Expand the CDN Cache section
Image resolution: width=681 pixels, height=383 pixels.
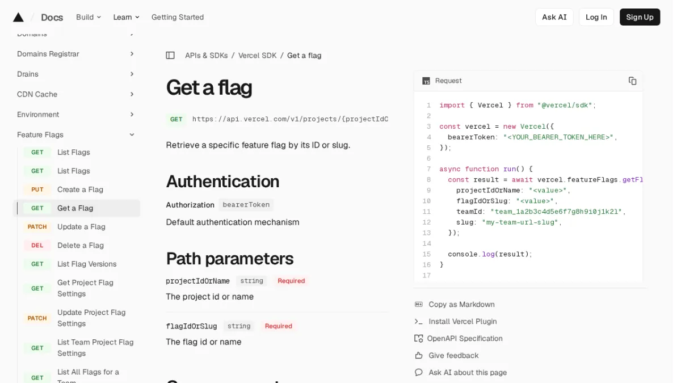tap(76, 94)
